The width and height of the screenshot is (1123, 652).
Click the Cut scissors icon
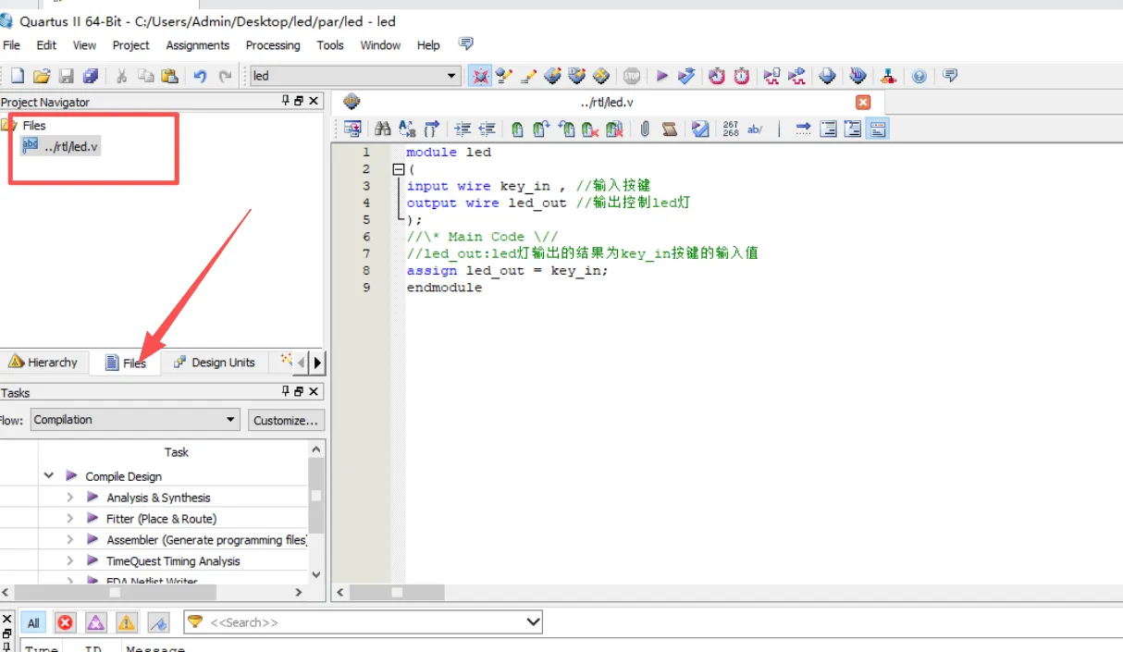[121, 76]
